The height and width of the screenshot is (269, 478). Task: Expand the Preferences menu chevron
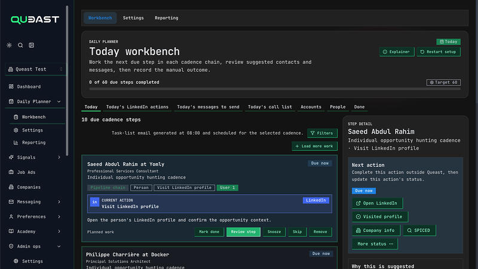click(x=59, y=216)
